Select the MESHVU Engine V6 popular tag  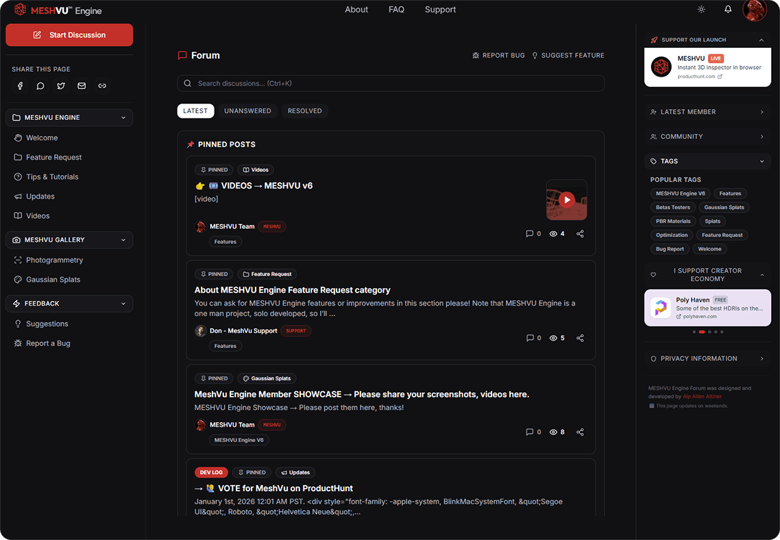click(680, 193)
